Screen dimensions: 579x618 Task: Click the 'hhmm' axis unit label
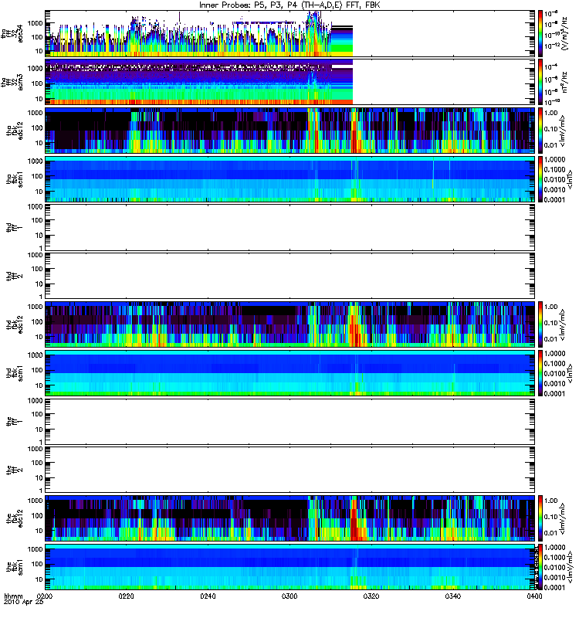[14, 596]
